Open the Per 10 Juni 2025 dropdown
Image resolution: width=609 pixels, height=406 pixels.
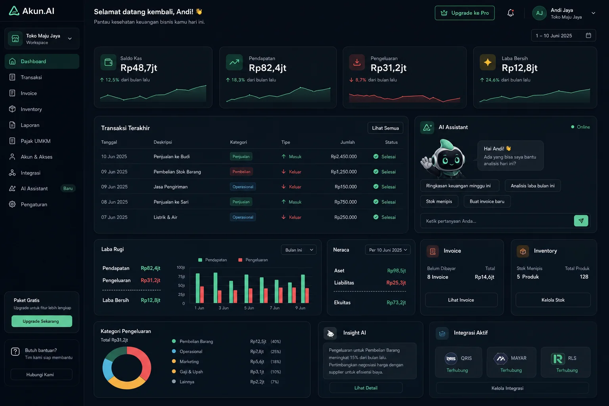click(388, 250)
